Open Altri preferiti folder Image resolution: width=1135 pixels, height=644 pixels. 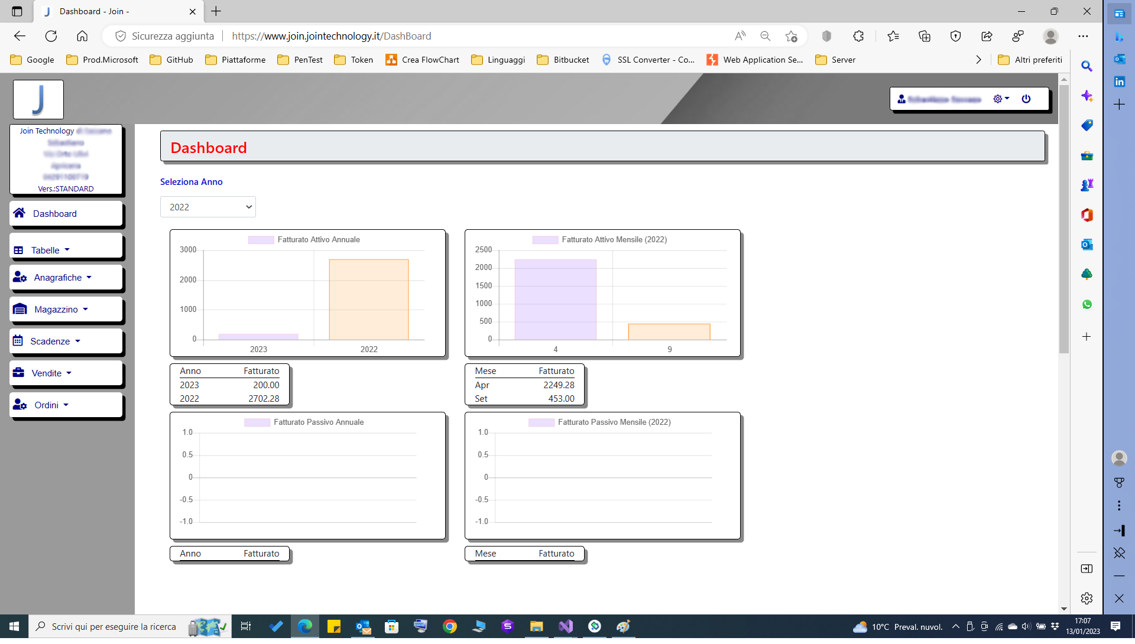coord(1030,60)
